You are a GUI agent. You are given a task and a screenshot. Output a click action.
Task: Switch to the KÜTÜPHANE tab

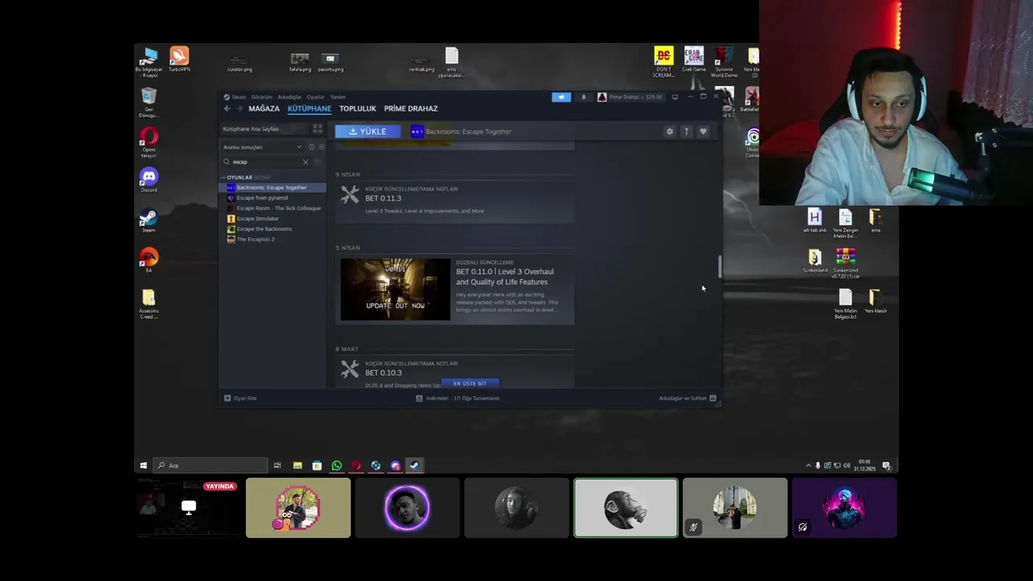pyautogui.click(x=309, y=108)
